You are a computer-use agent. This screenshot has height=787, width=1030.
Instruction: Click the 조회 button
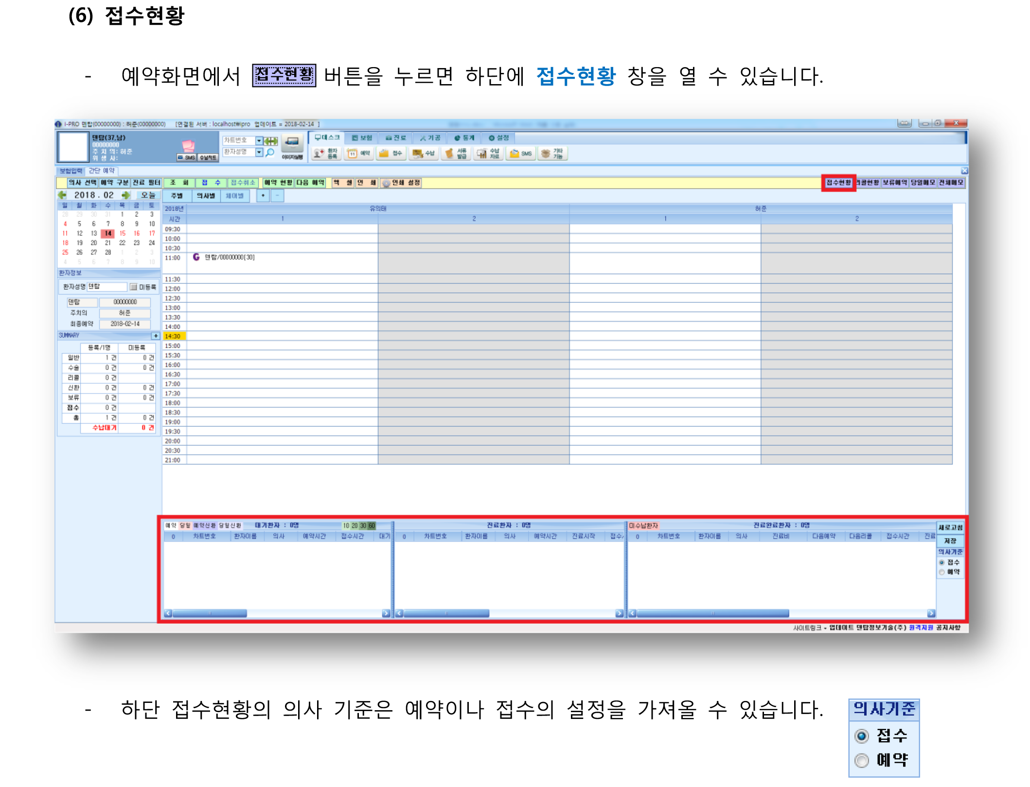click(179, 183)
